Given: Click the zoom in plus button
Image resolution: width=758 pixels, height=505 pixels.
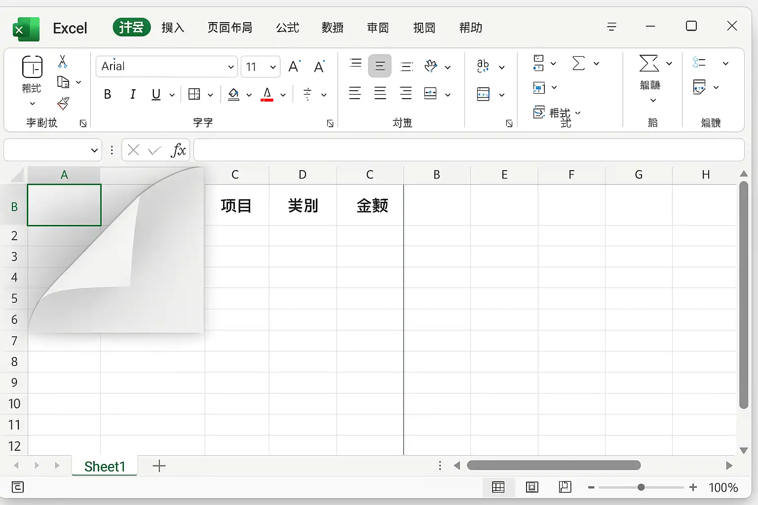Looking at the screenshot, I should click(x=693, y=487).
